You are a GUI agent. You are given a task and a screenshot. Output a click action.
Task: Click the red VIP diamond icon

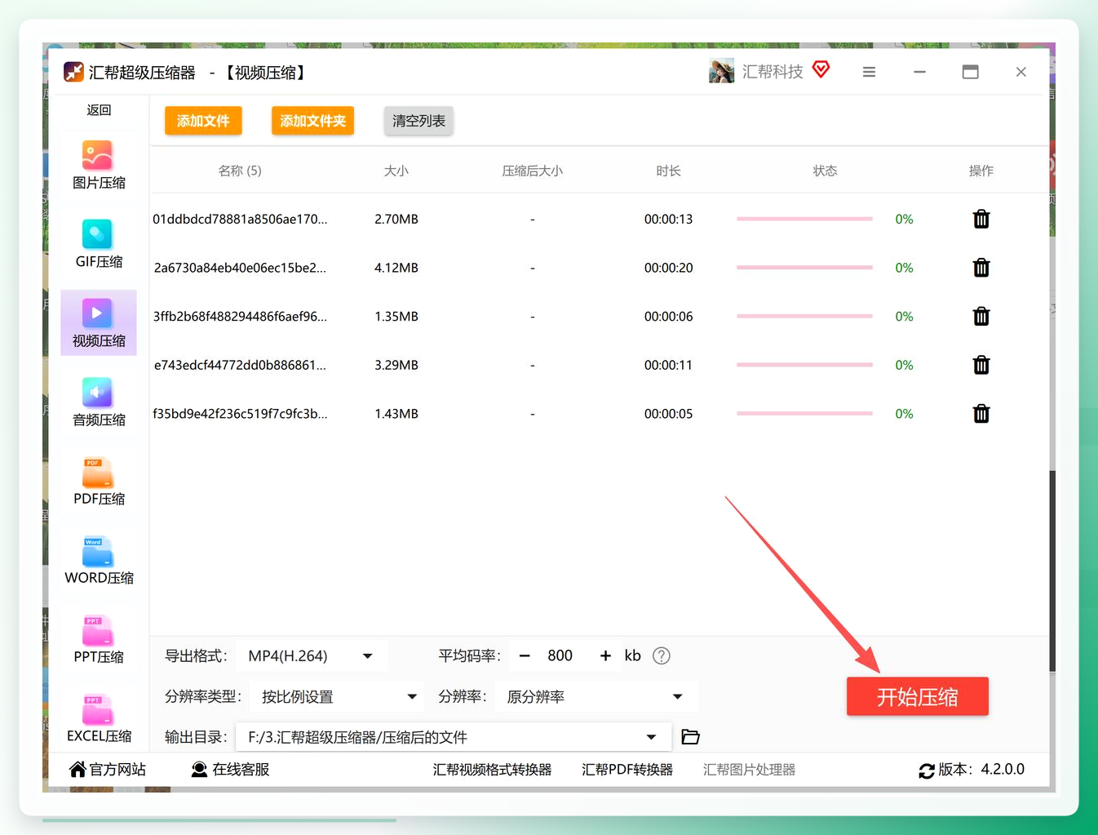pos(821,69)
